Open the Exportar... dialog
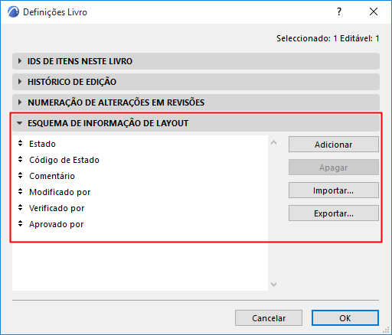The width and height of the screenshot is (392, 335). click(334, 213)
